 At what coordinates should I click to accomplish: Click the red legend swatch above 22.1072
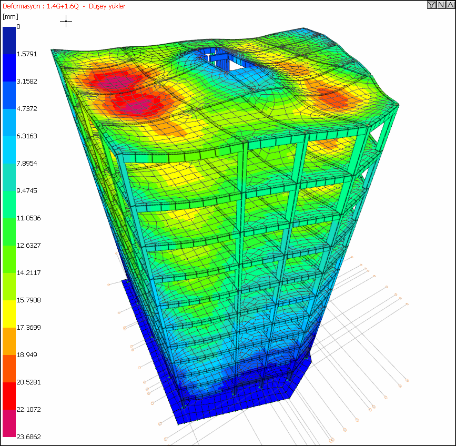9,396
